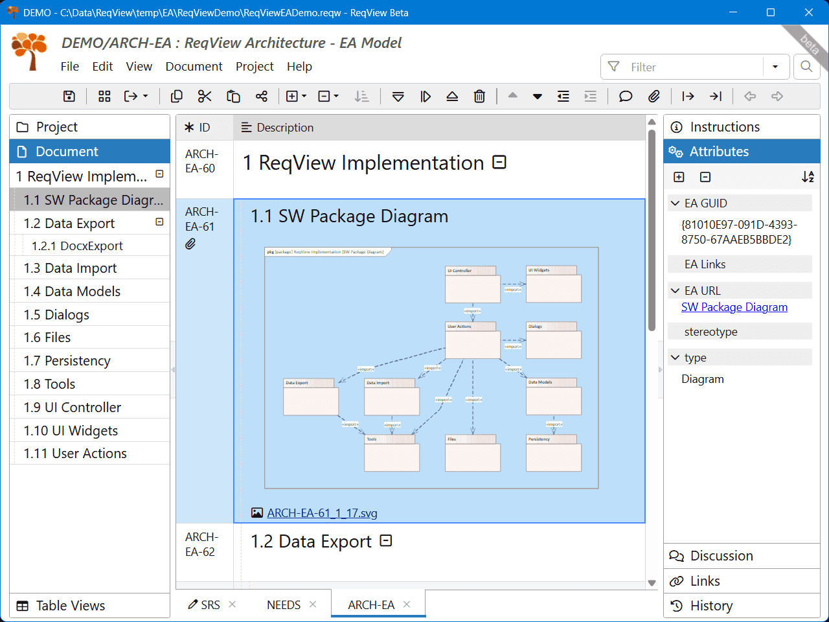829x622 pixels.
Task: Click the attachment paperclip icon in the toolbar
Action: pyautogui.click(x=654, y=96)
